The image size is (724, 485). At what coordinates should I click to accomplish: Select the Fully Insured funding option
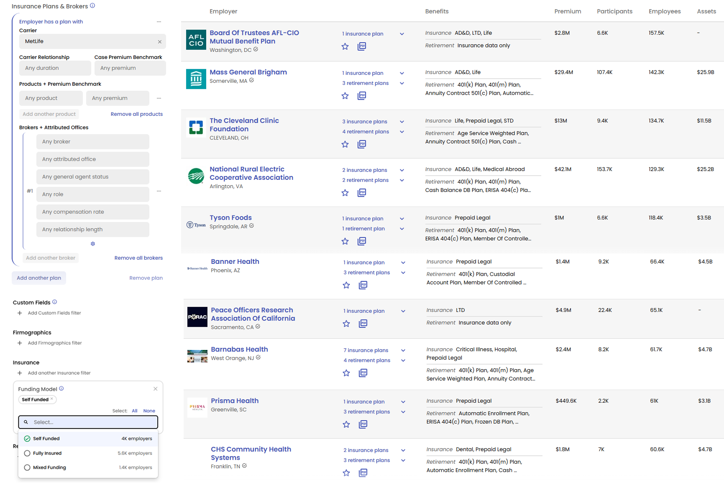pyautogui.click(x=28, y=453)
